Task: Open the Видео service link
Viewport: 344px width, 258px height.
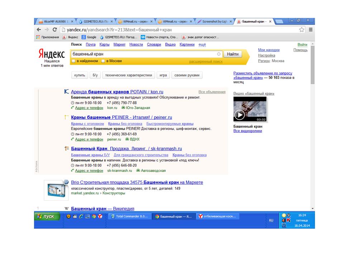Action: click(170, 44)
